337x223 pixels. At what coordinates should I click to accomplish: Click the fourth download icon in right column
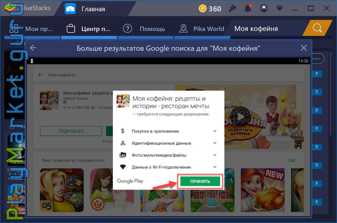point(317,128)
